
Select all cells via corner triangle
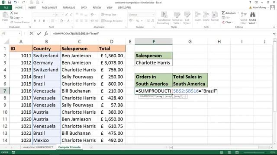pos(6,42)
